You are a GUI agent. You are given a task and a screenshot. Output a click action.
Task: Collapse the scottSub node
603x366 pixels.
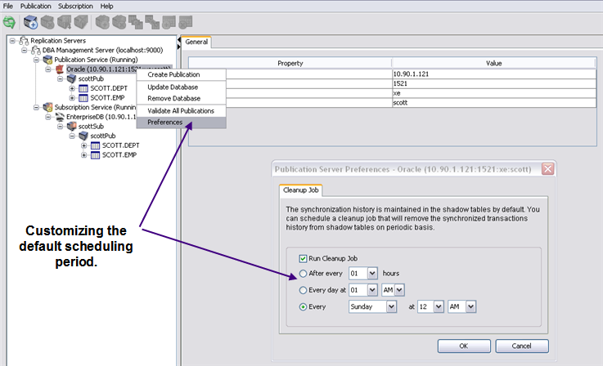(x=60, y=127)
